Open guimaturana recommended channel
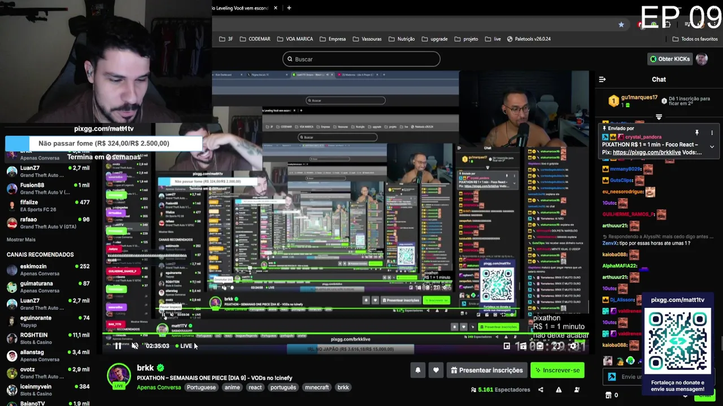This screenshot has height=406, width=723. [47, 287]
